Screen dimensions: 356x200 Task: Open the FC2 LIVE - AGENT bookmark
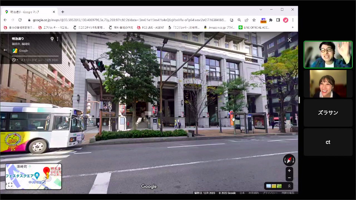[150, 27]
